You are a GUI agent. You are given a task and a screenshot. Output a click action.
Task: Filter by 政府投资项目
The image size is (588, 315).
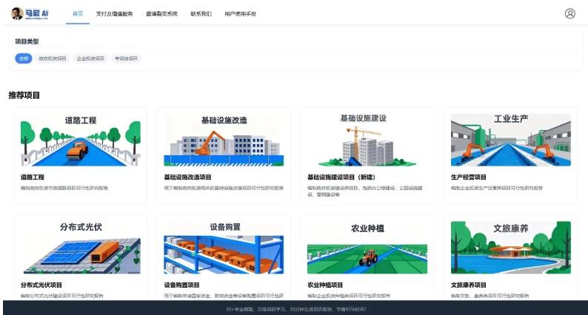pos(53,58)
